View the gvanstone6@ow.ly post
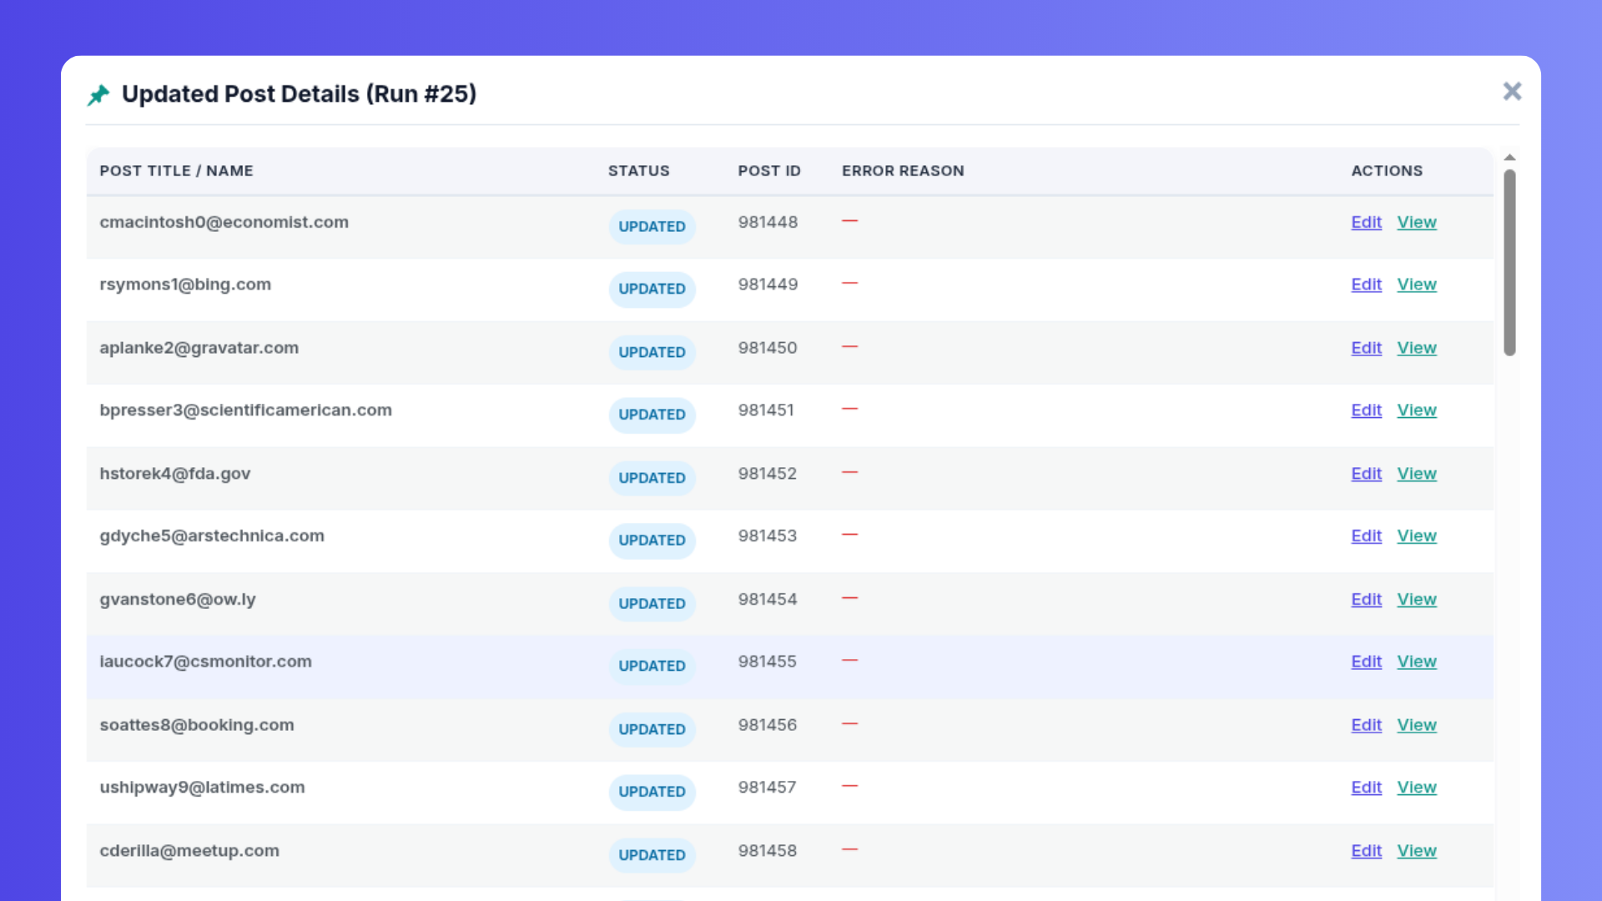This screenshot has width=1602, height=901. coord(1417,600)
